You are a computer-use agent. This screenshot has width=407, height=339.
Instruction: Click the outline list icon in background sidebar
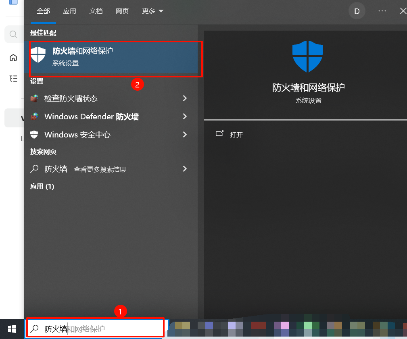13,79
